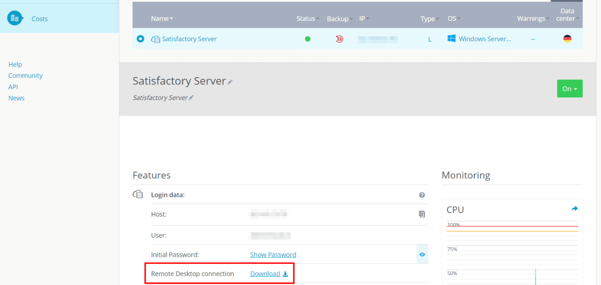Open the Community link

[x=26, y=75]
